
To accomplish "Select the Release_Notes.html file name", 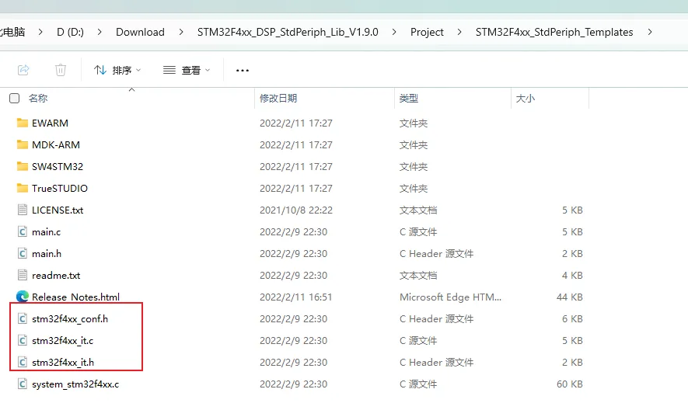I will [x=75, y=297].
